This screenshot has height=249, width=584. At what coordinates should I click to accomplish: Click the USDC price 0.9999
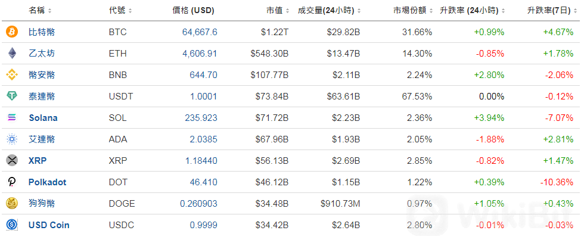204,225
